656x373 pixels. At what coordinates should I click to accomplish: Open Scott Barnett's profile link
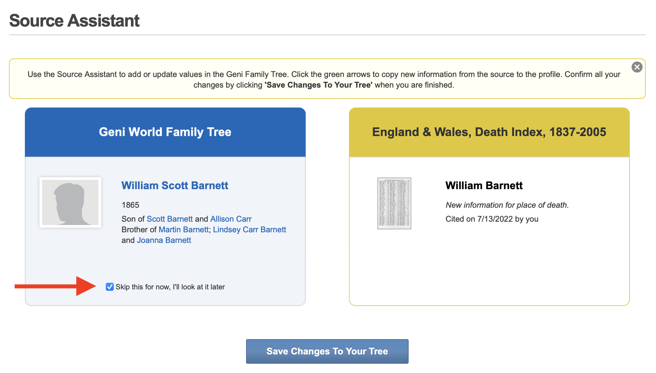click(x=169, y=219)
